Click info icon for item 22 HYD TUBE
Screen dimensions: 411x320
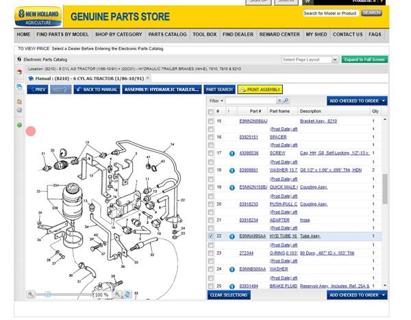[x=232, y=236]
